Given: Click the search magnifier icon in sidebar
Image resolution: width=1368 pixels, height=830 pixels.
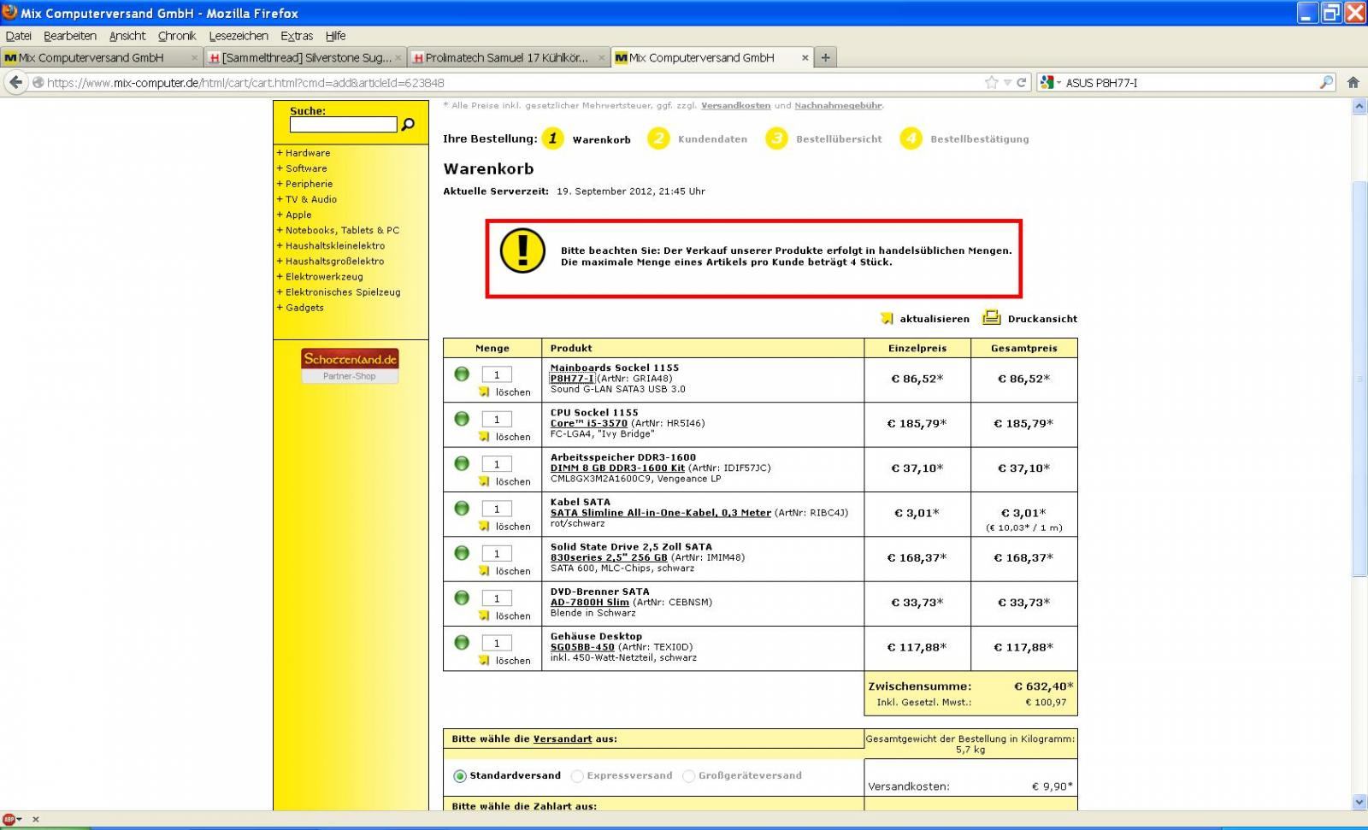Looking at the screenshot, I should coord(408,125).
